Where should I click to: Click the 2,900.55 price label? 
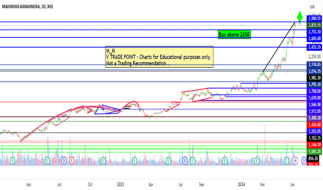[314, 19]
